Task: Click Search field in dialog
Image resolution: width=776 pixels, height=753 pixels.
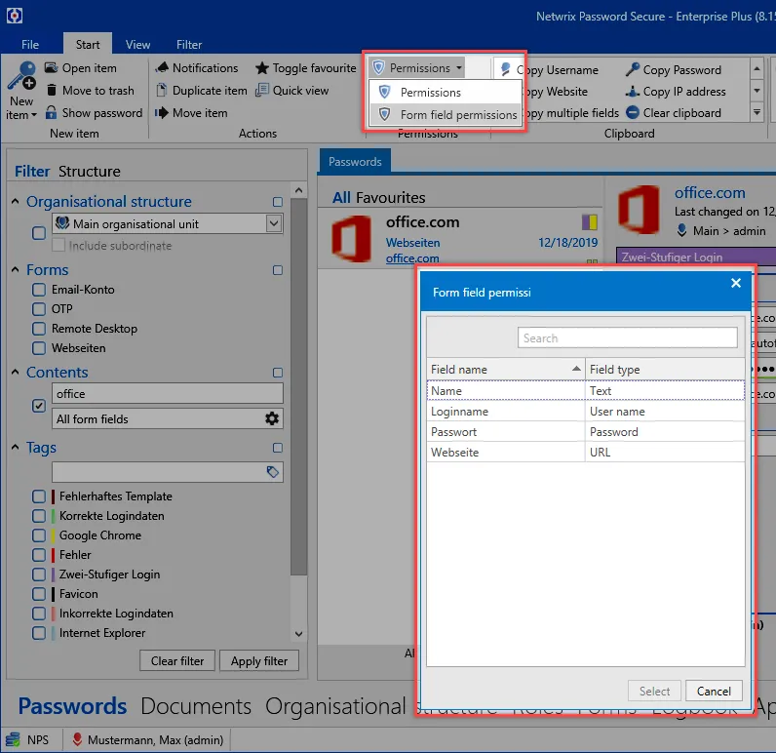Action: (627, 337)
